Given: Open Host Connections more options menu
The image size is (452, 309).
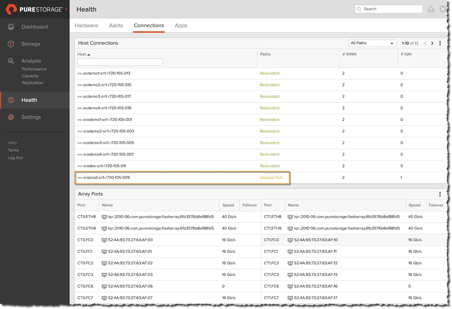Looking at the screenshot, I should (x=440, y=43).
